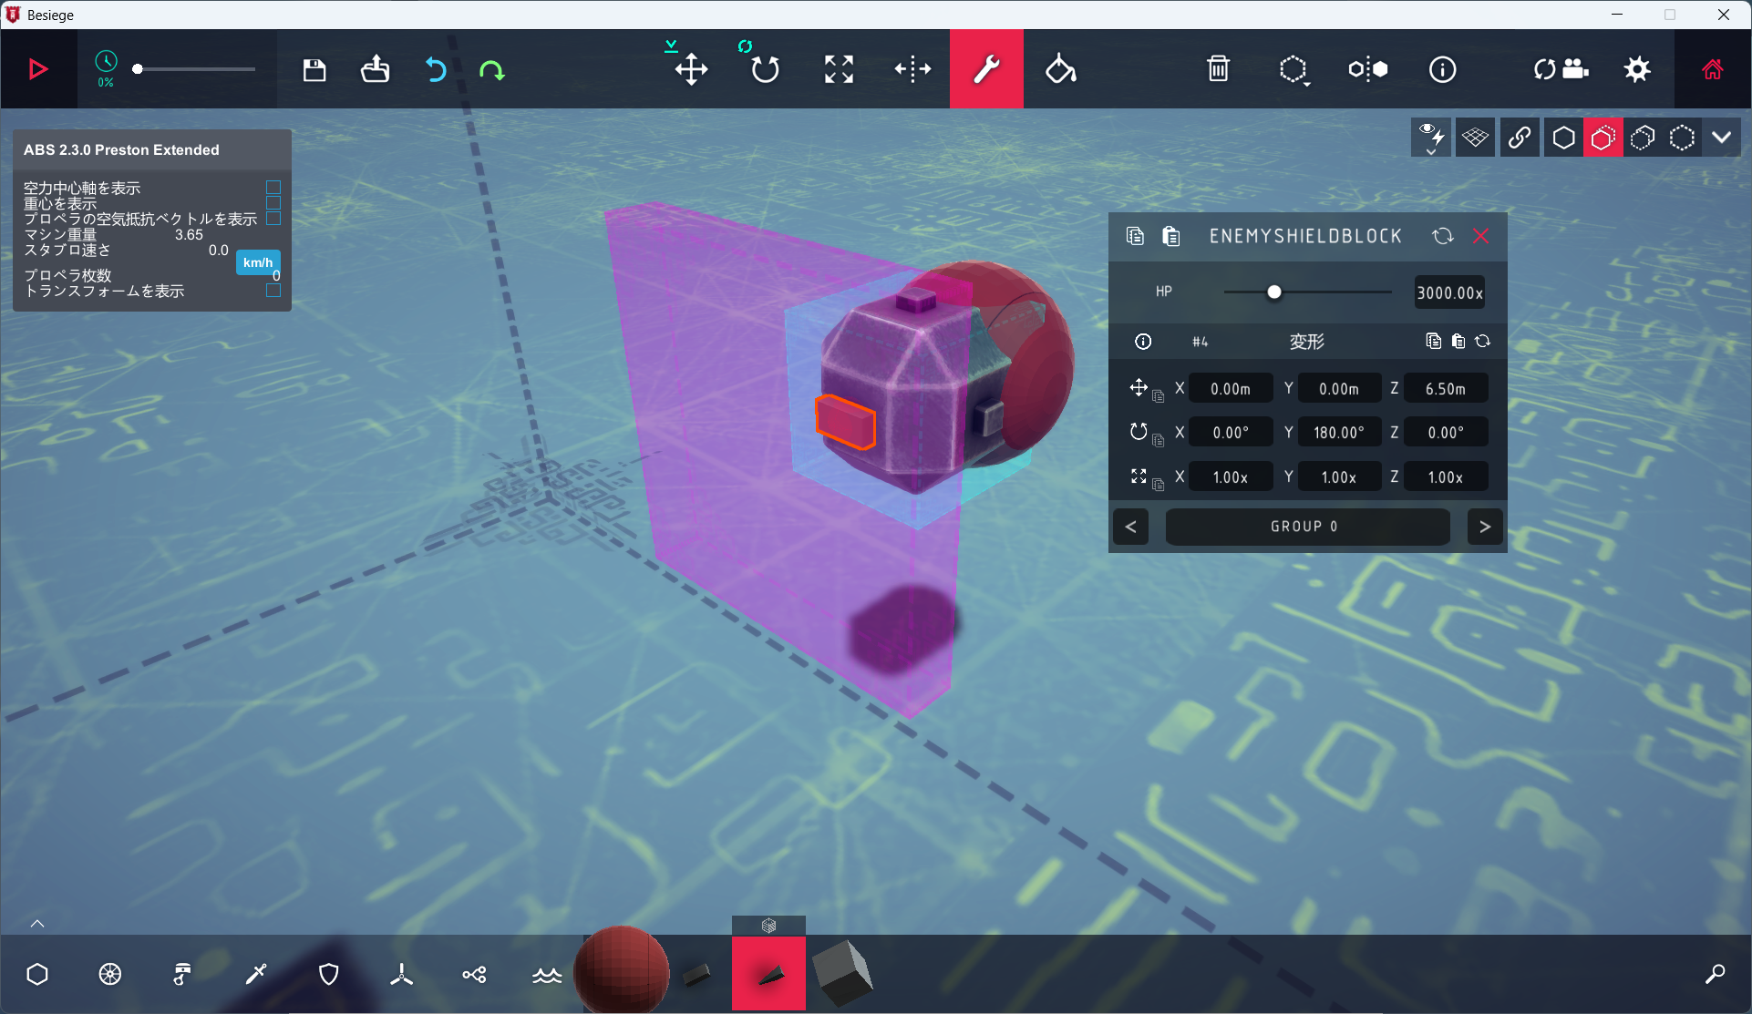The height and width of the screenshot is (1014, 1752).
Task: Open the armour shield block category
Action: 329,975
